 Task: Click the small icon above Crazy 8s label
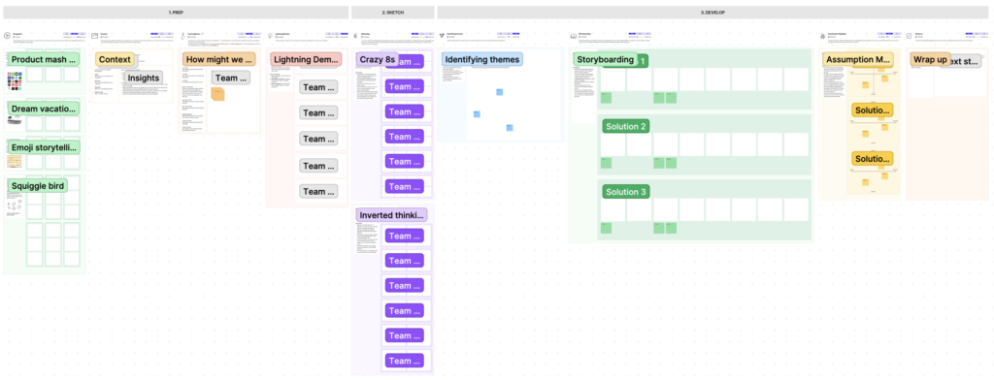(355, 36)
